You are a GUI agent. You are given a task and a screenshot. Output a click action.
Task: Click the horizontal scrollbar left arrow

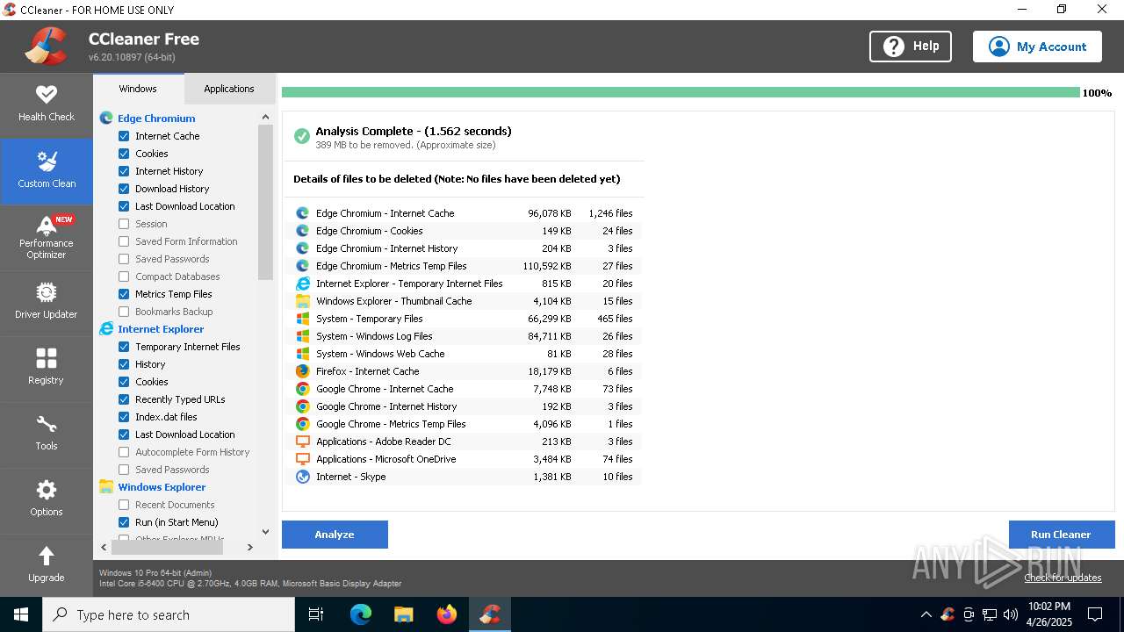[104, 547]
